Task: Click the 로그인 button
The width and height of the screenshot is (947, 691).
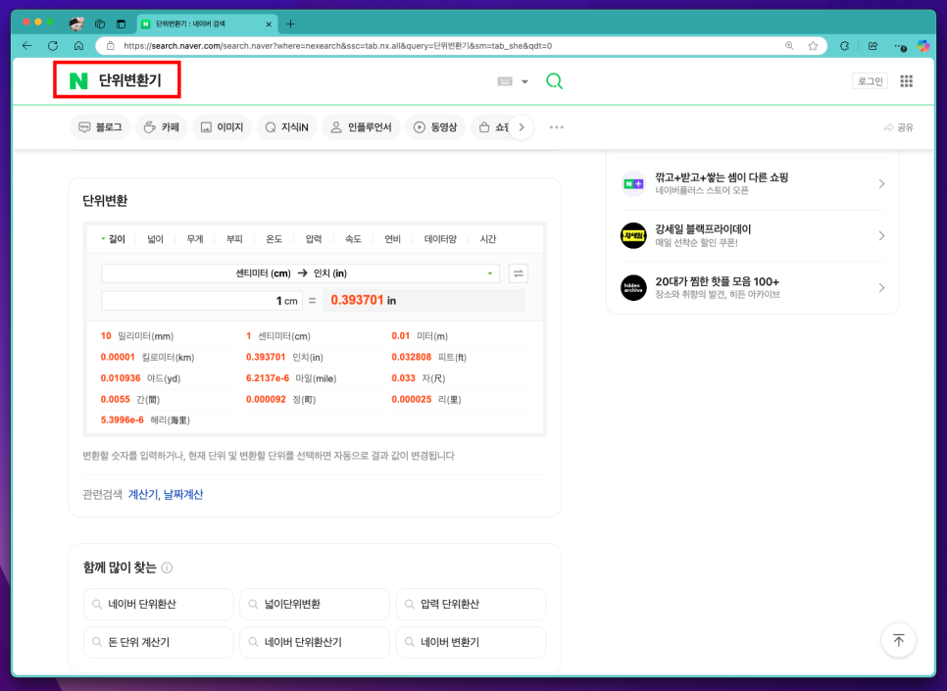Action: (870, 81)
